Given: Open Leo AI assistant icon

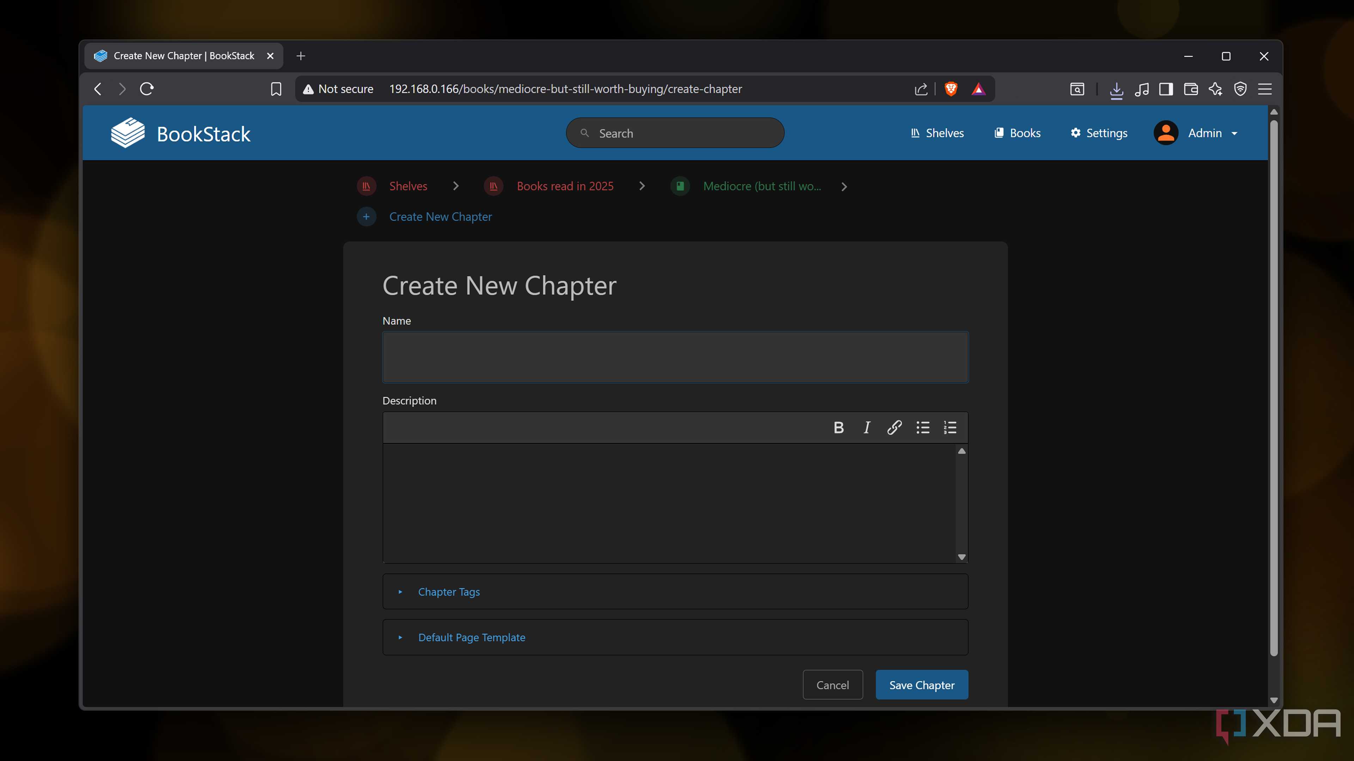Looking at the screenshot, I should pyautogui.click(x=1215, y=89).
